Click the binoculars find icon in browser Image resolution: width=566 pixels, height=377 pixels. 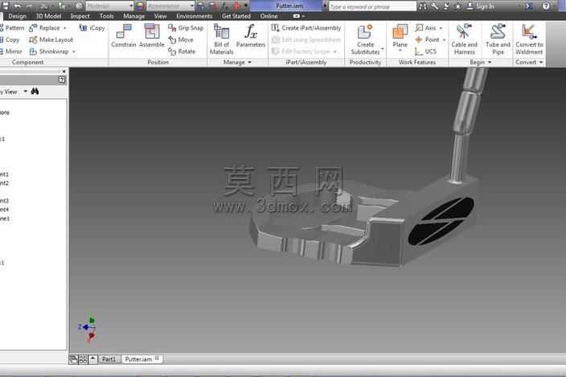[35, 92]
